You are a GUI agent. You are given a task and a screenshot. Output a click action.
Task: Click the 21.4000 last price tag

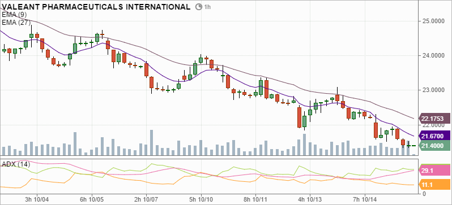(434, 146)
